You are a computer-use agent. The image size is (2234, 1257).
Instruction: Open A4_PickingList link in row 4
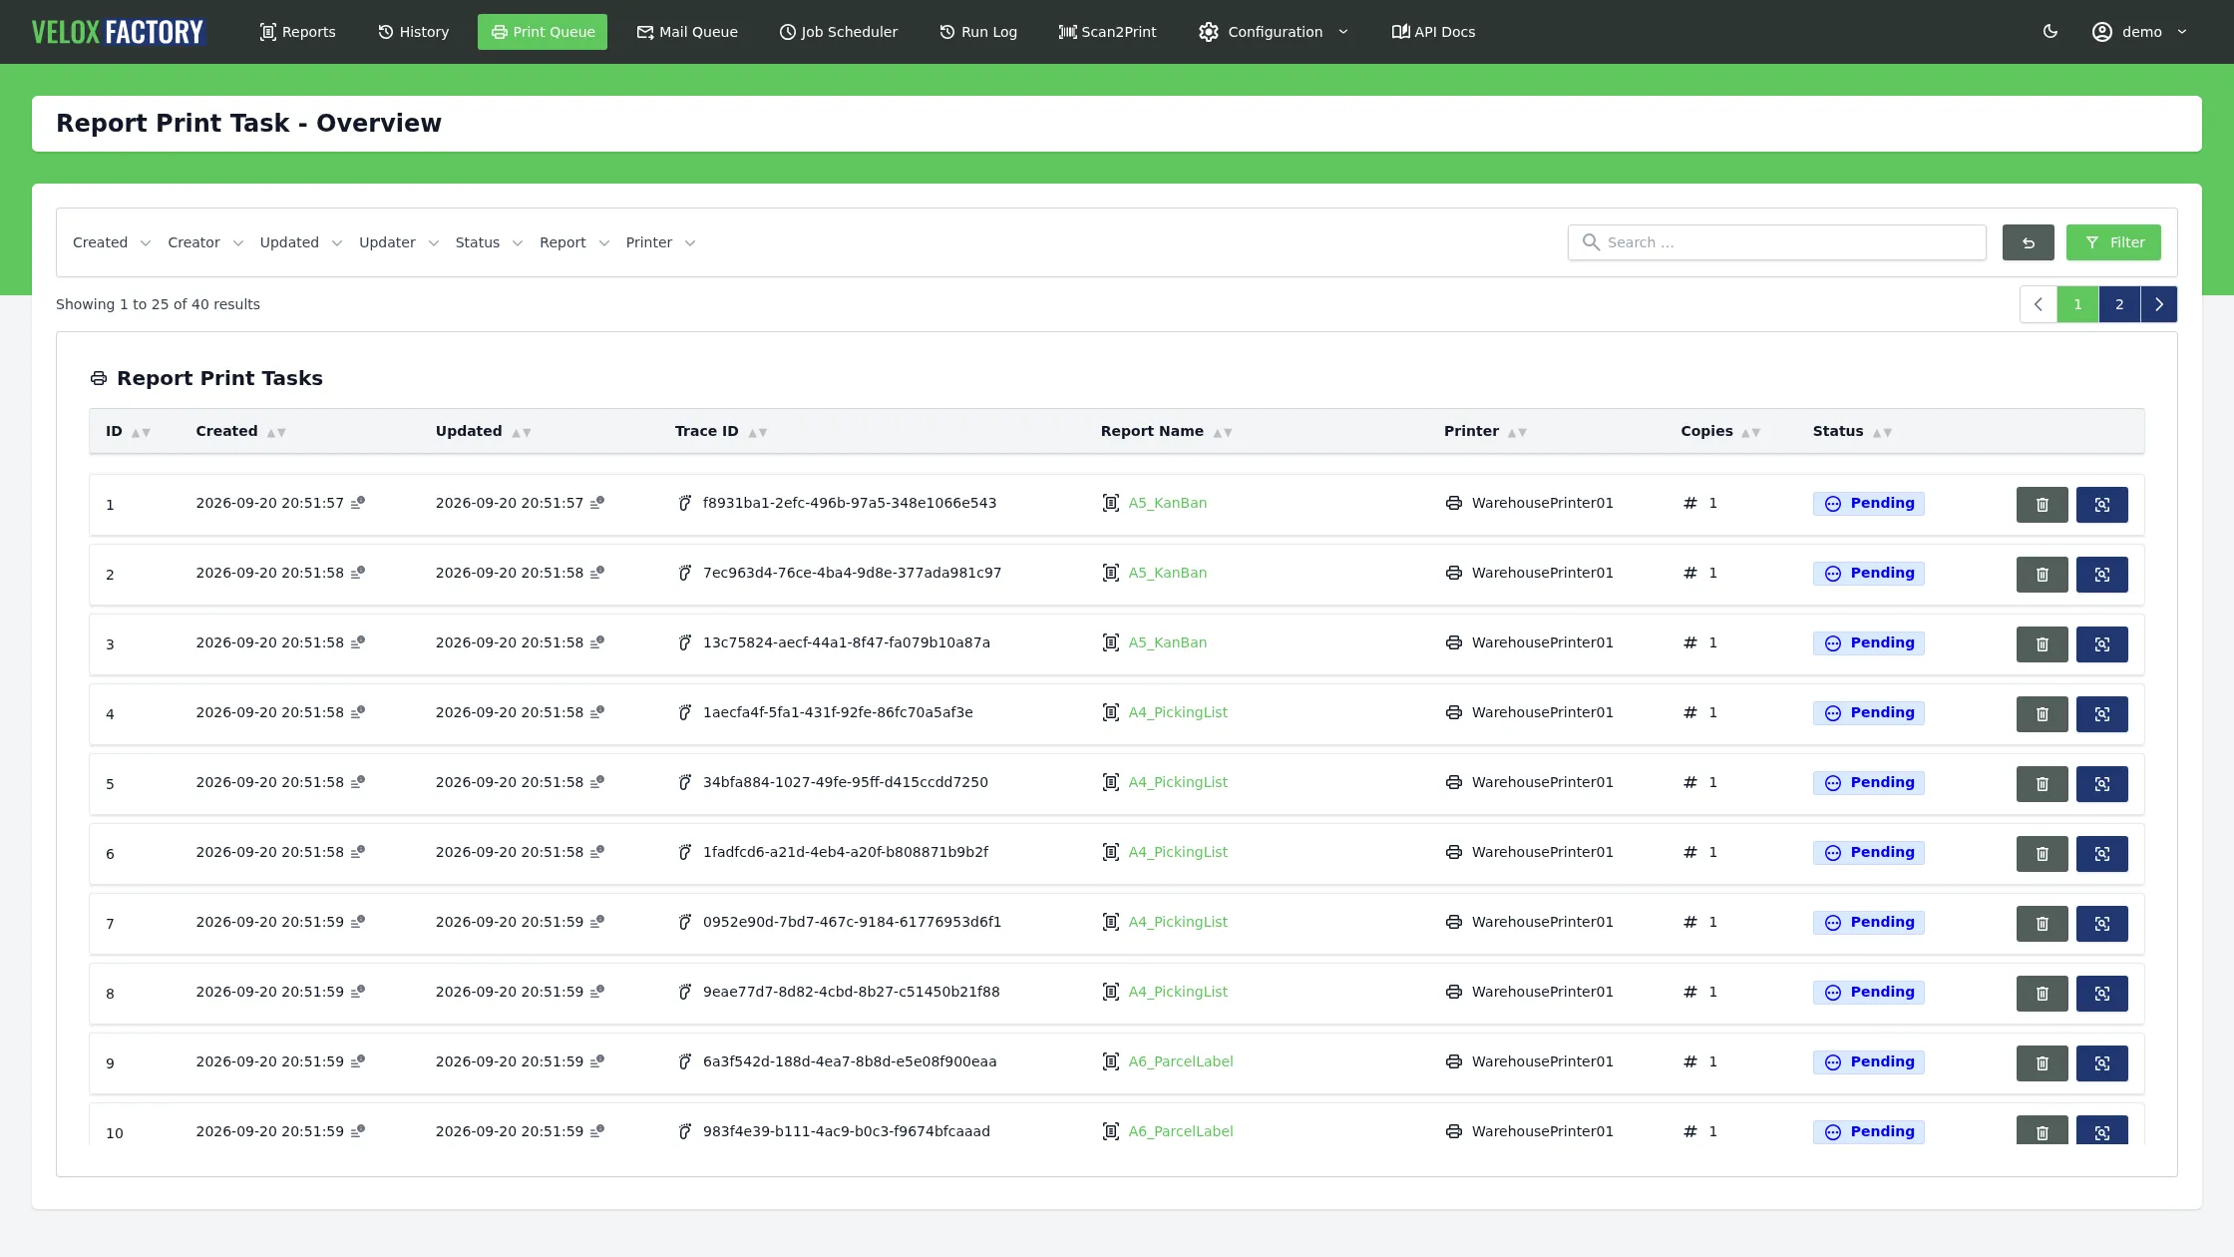point(1178,712)
